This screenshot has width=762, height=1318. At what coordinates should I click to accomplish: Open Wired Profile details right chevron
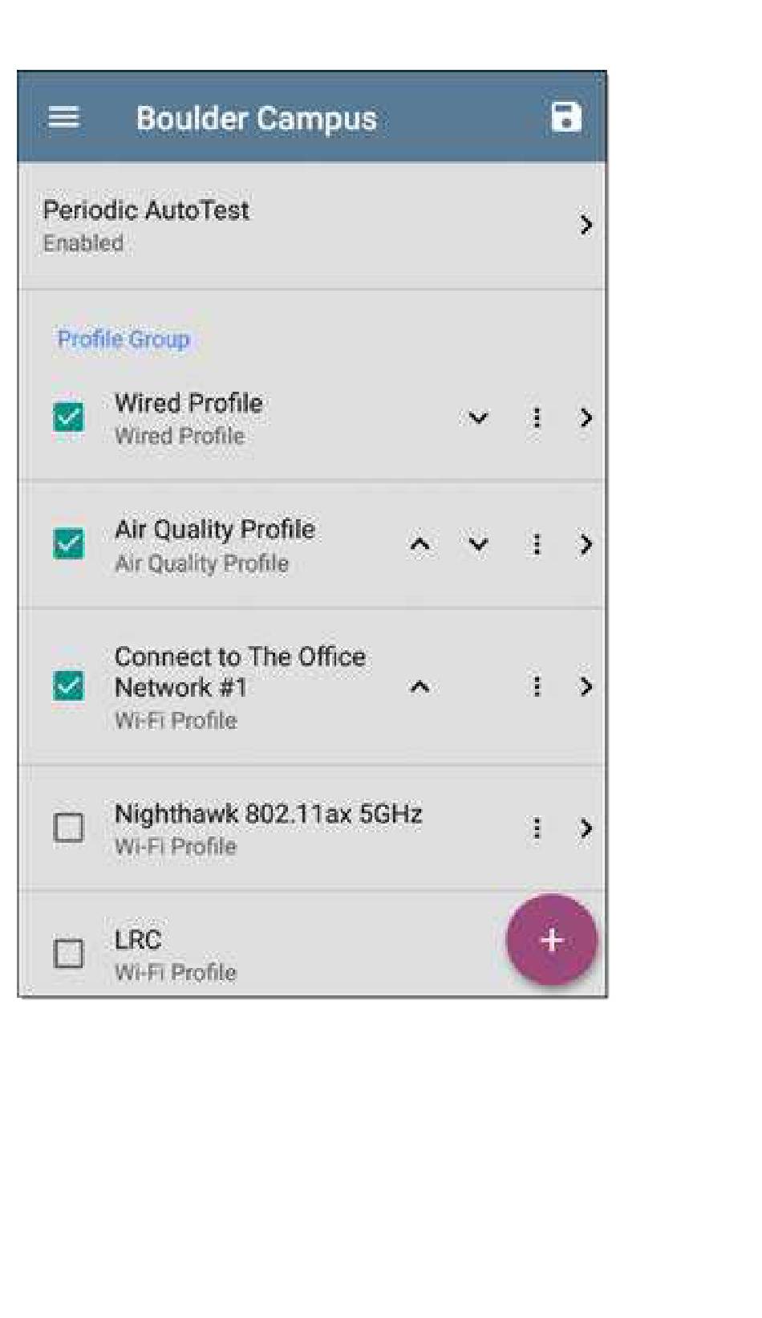pos(586,417)
